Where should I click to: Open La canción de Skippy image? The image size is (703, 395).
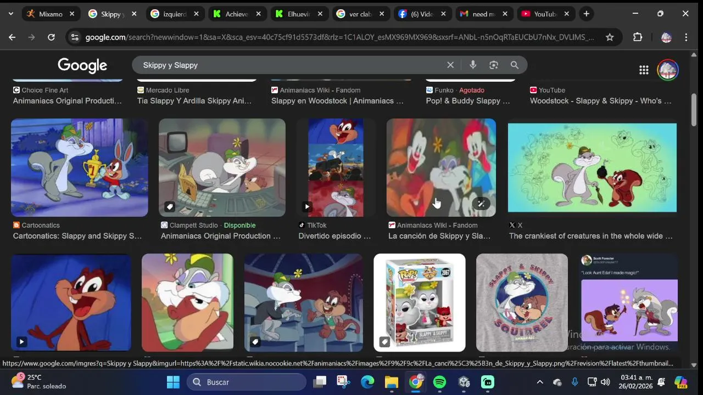441,167
